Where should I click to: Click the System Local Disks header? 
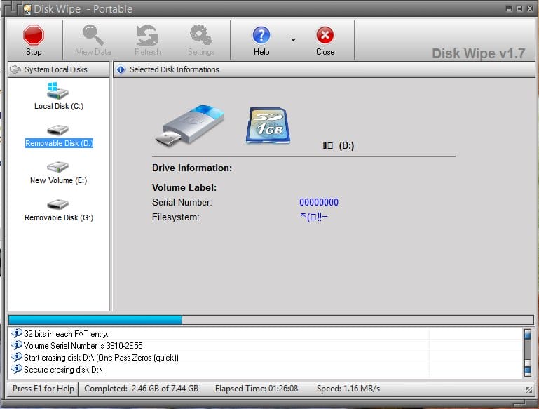point(59,69)
